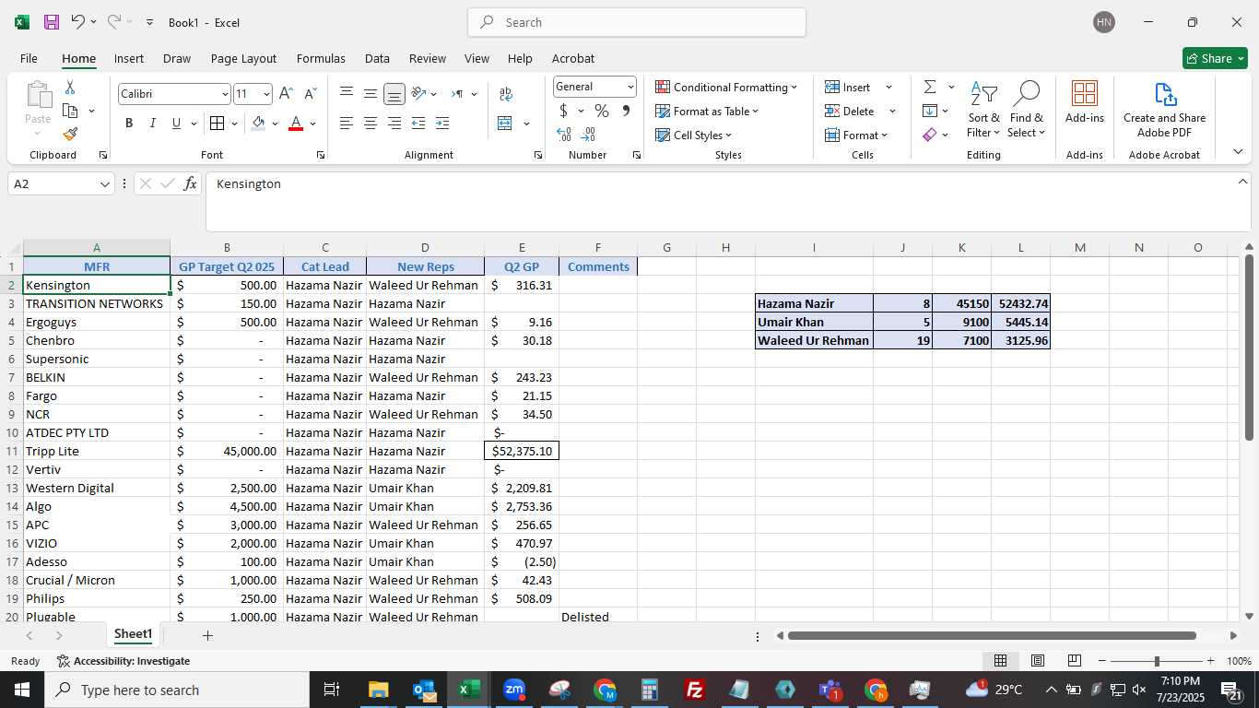Open the font size dropdown

(x=267, y=94)
